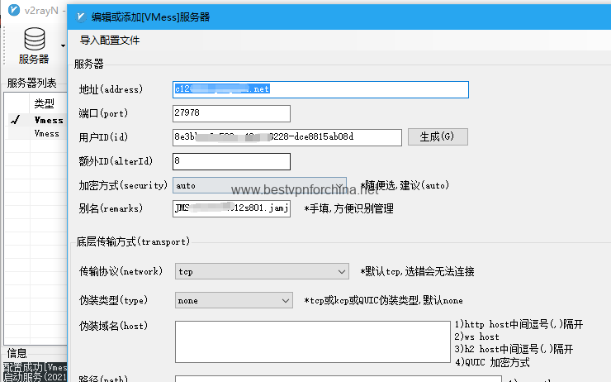Screen dimensions: 611x382
Task: Click the 服务器列表 group label
Action: pos(32,83)
